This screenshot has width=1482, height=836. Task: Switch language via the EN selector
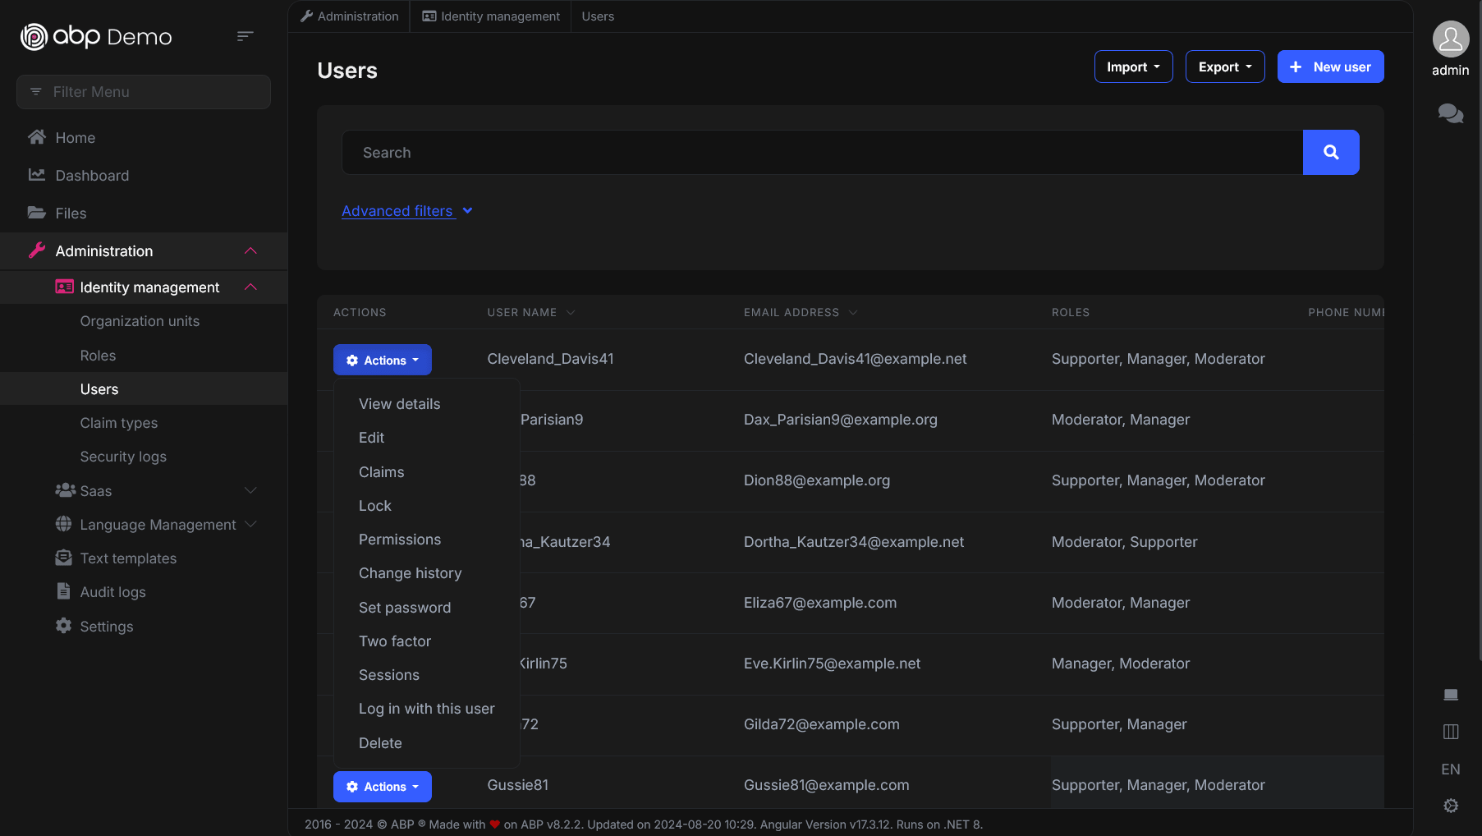pyautogui.click(x=1451, y=769)
